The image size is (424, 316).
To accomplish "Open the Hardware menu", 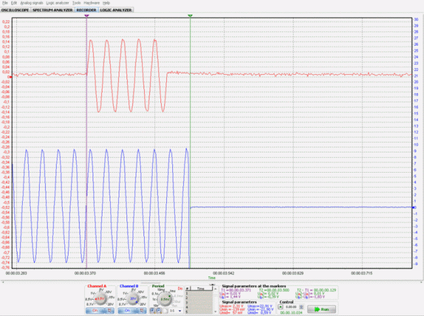I will pyautogui.click(x=92, y=3).
